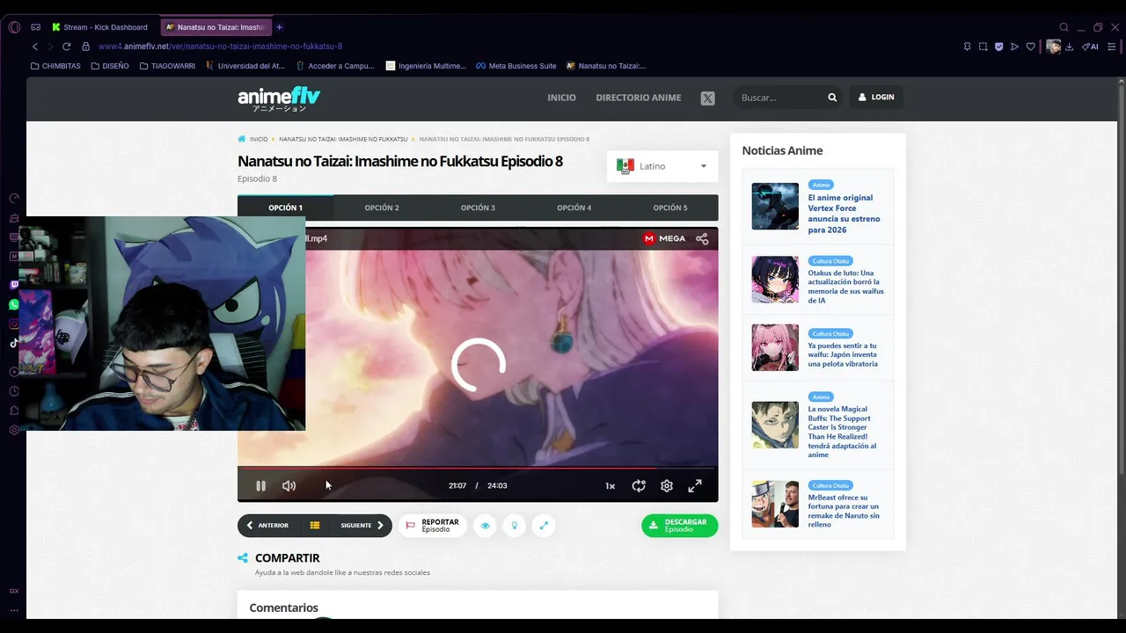Mute the video volume speaker icon

[289, 485]
